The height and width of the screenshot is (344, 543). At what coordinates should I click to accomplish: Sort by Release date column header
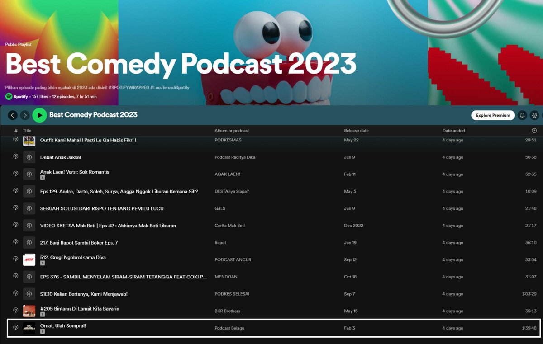tap(356, 131)
